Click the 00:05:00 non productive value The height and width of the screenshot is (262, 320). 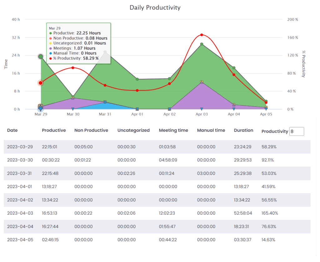tap(83, 147)
